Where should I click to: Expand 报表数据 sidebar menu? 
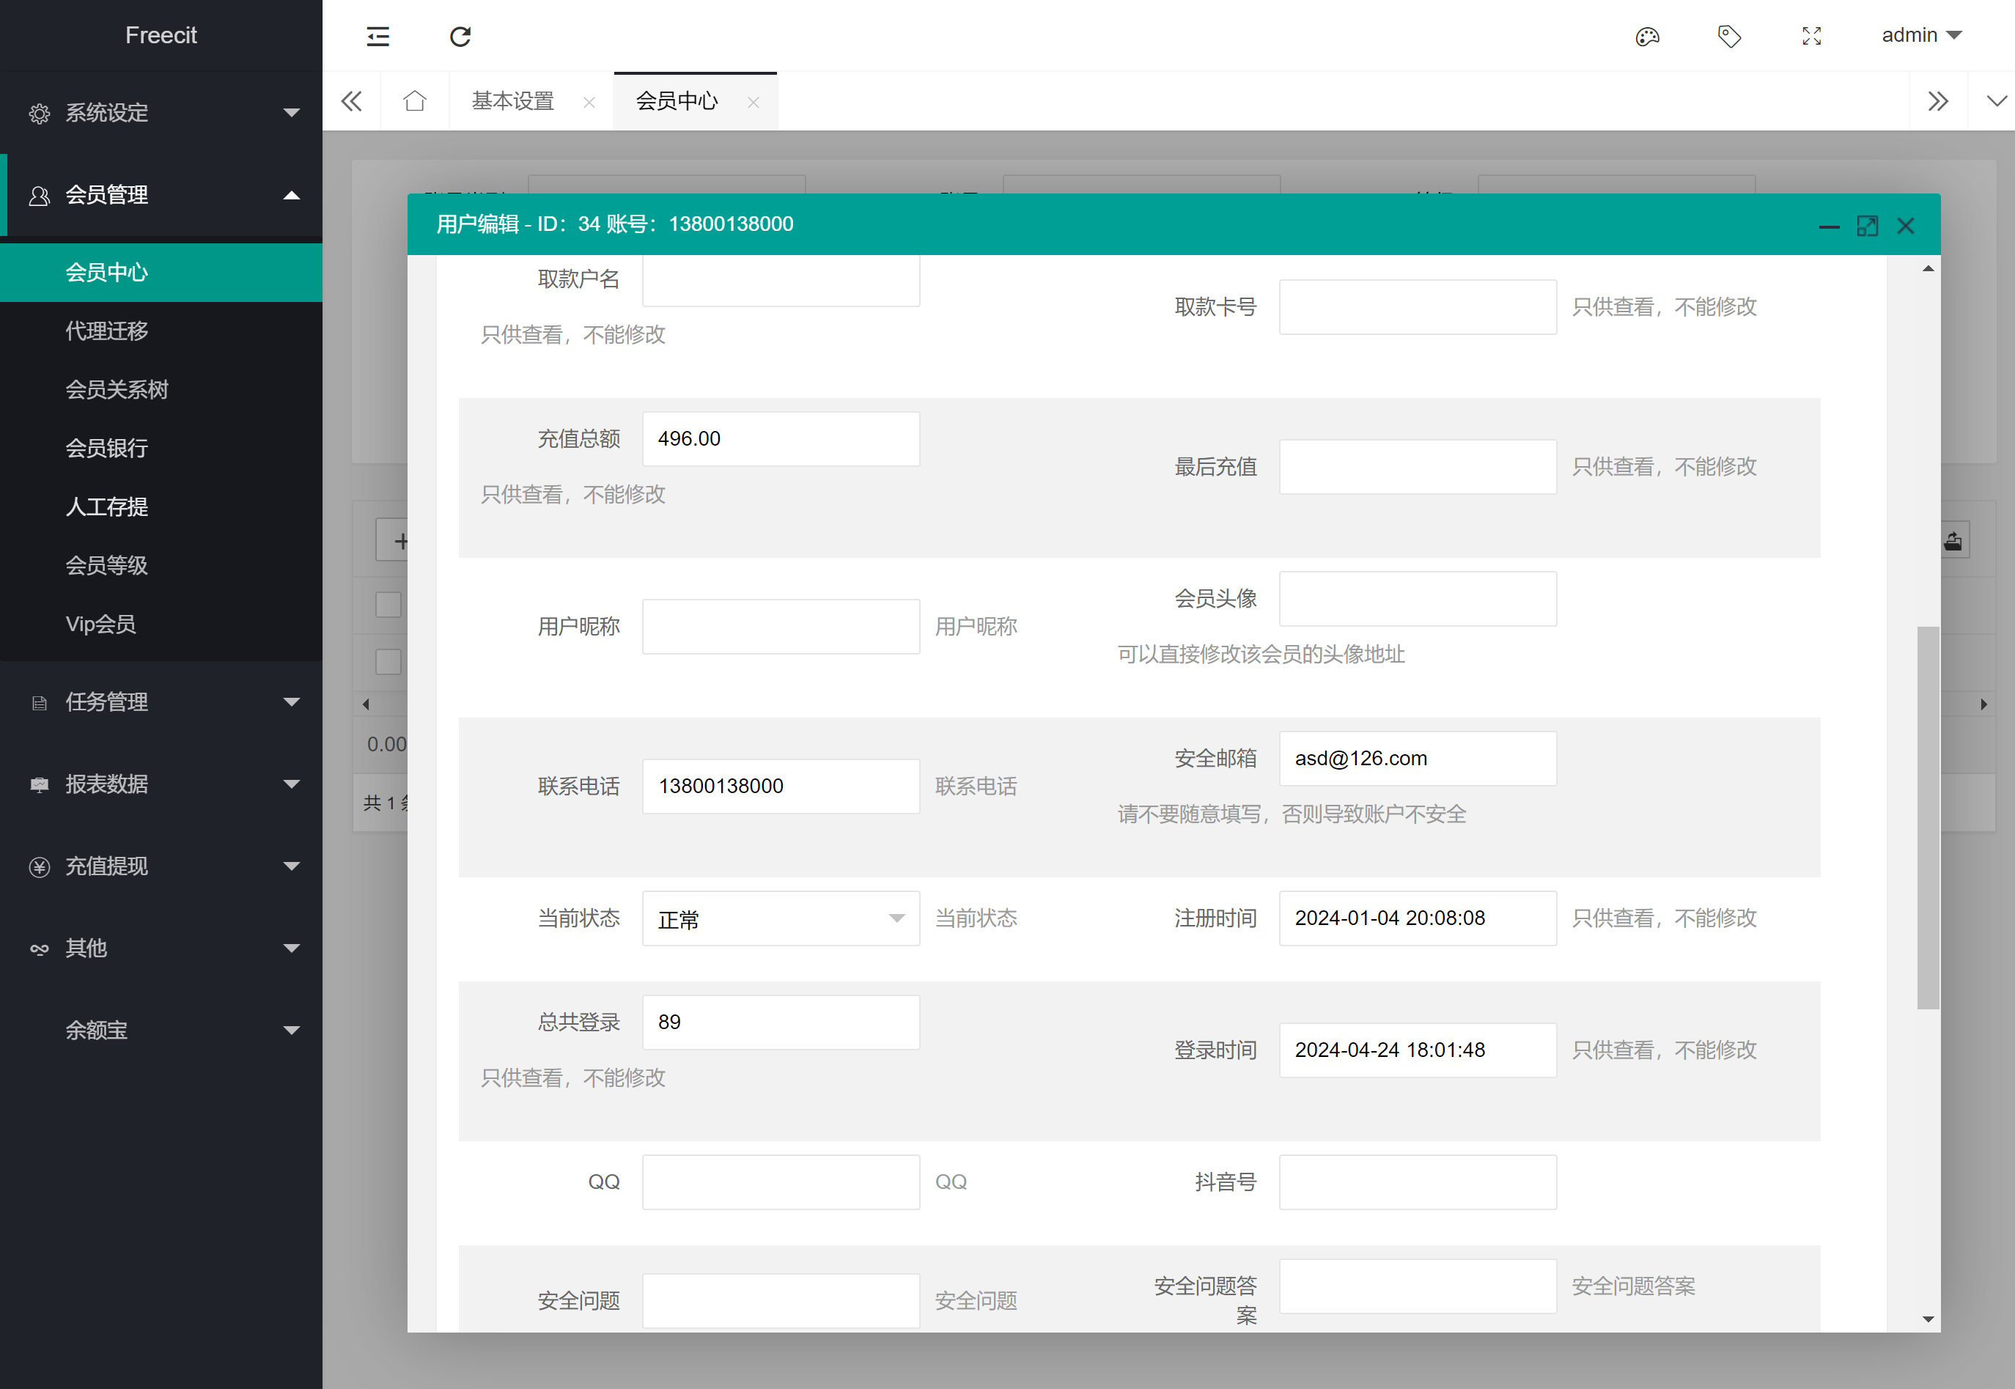[161, 784]
